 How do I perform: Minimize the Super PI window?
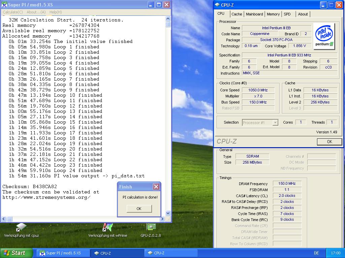coord(151,5)
